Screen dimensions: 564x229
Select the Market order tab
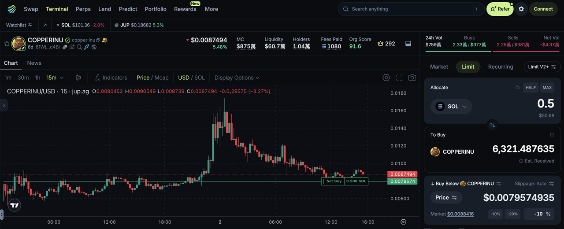pos(439,66)
